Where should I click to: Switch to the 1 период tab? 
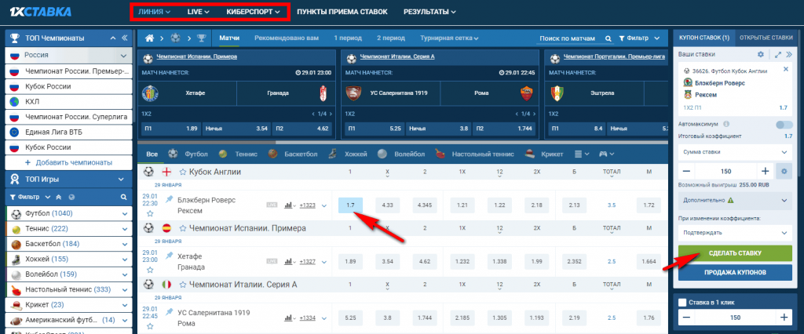tap(348, 38)
